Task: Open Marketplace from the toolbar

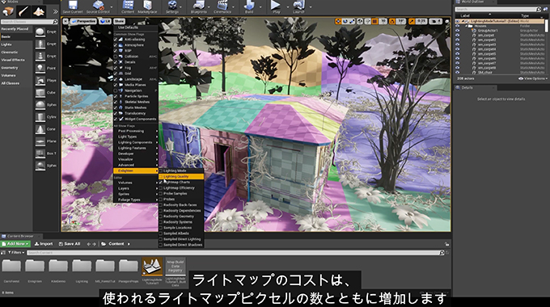Action: point(147,6)
